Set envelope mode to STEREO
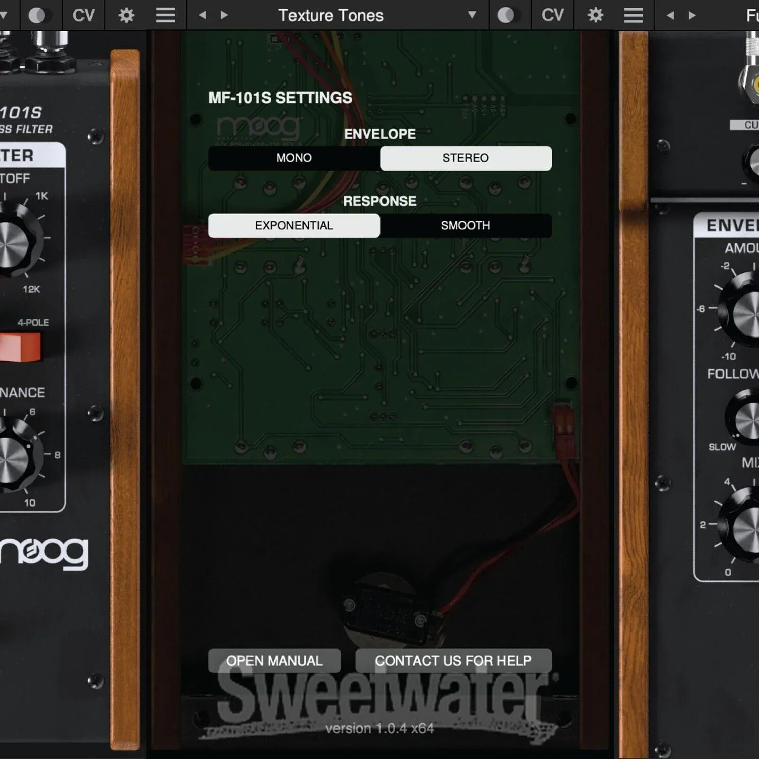 click(x=466, y=158)
